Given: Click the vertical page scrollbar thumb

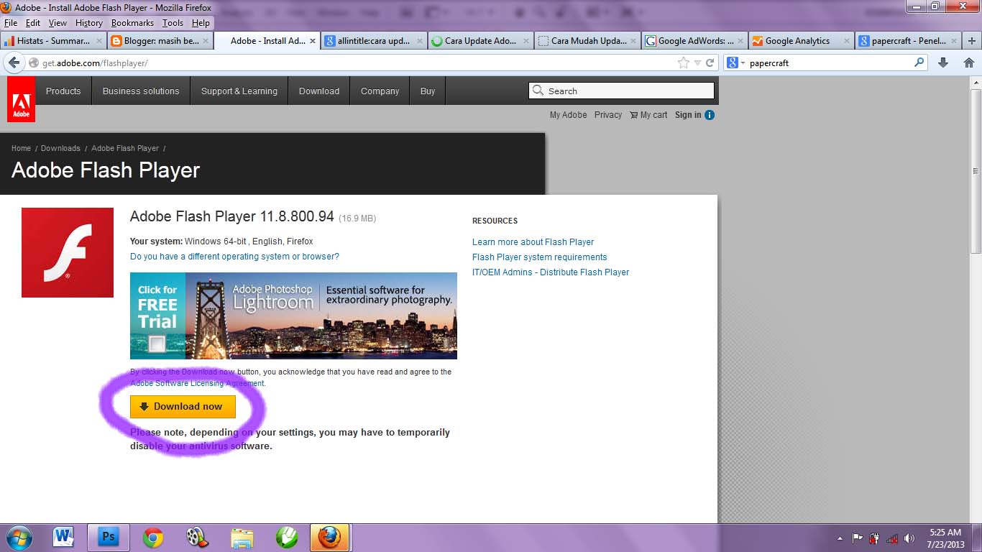Looking at the screenshot, I should [x=976, y=171].
